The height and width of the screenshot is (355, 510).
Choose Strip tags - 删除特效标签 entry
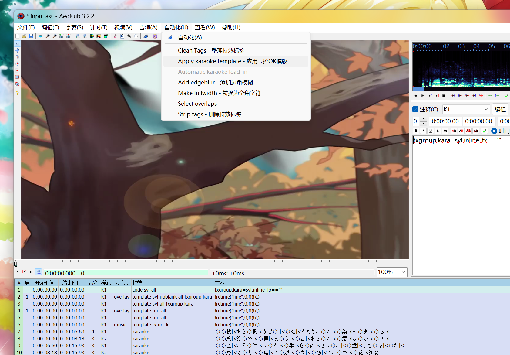(x=236, y=114)
